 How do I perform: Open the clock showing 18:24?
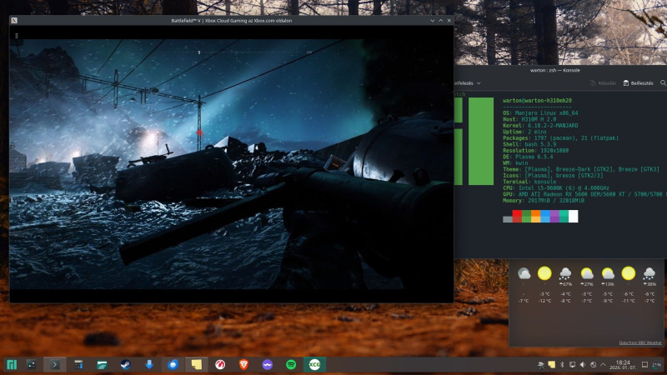[x=622, y=365]
